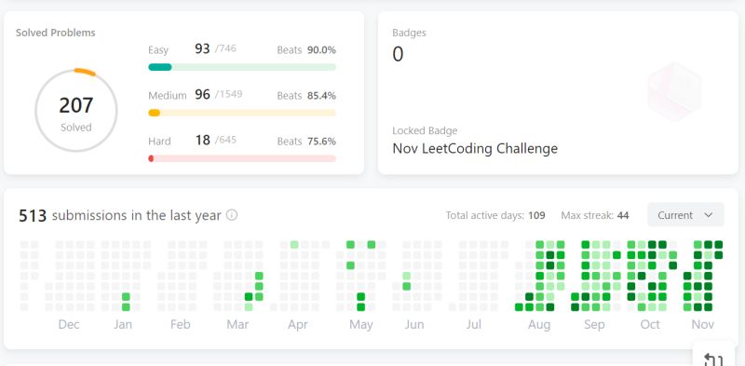
Task: Click the Hard progress bar
Action: tap(242, 158)
